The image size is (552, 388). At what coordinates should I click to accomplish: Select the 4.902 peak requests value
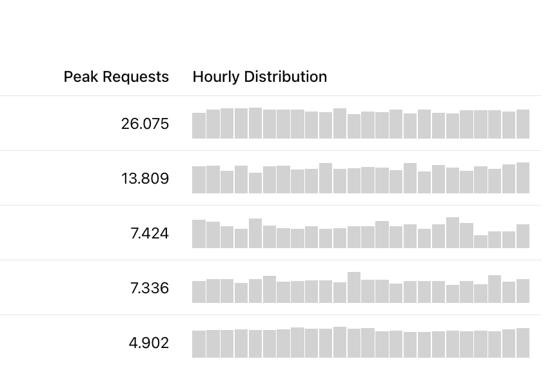click(x=149, y=343)
